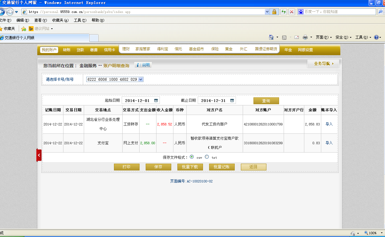Select txt file format option
This screenshot has width=385, height=237.
click(207, 157)
